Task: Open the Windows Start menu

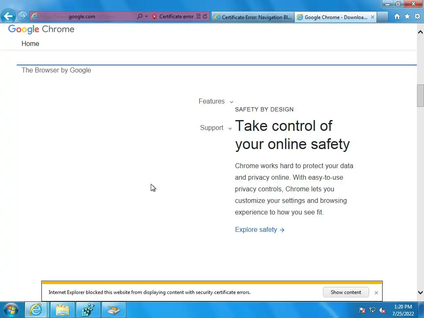Action: (x=11, y=310)
